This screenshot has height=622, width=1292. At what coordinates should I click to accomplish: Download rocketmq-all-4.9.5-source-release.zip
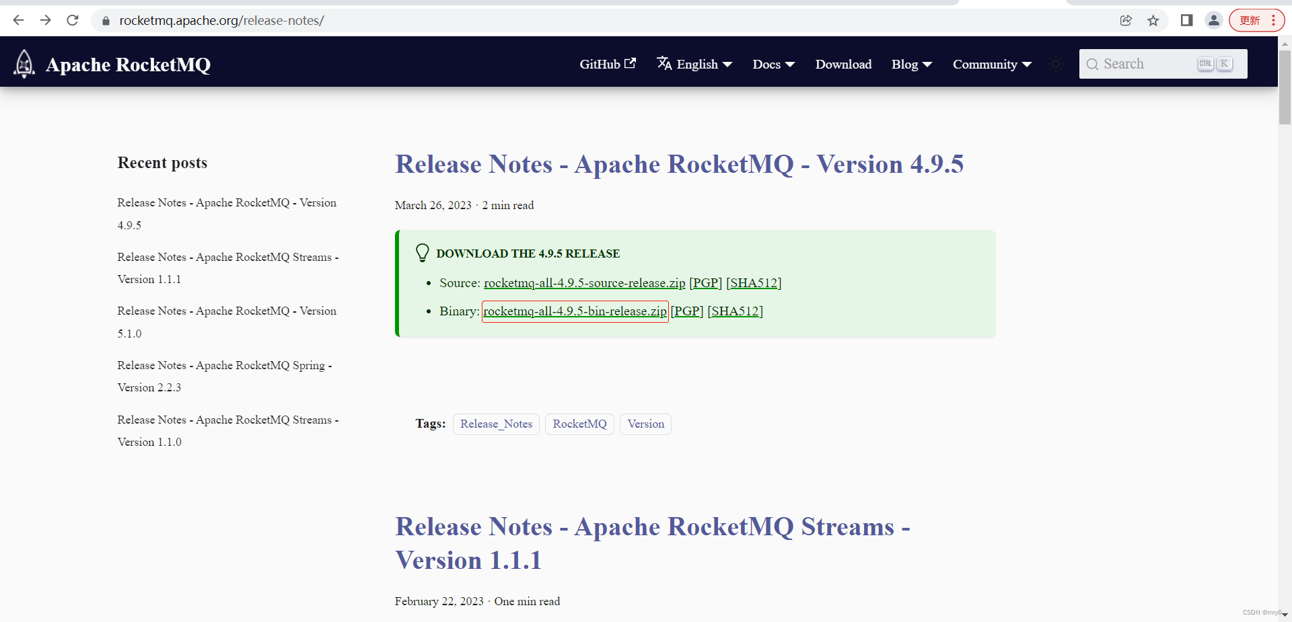tap(584, 283)
